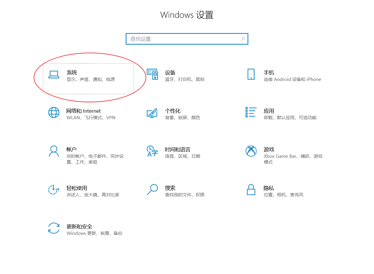
Task: Click the text 蓝牙、打印机、鼠标
Action: tap(185, 79)
